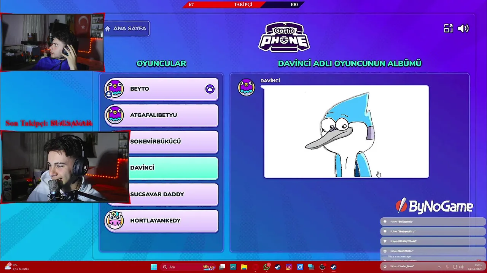Open OBS Studio from the taskbar

point(322,267)
